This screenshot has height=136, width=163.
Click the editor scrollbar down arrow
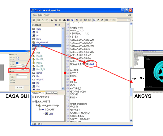pyautogui.click(x=131, y=121)
